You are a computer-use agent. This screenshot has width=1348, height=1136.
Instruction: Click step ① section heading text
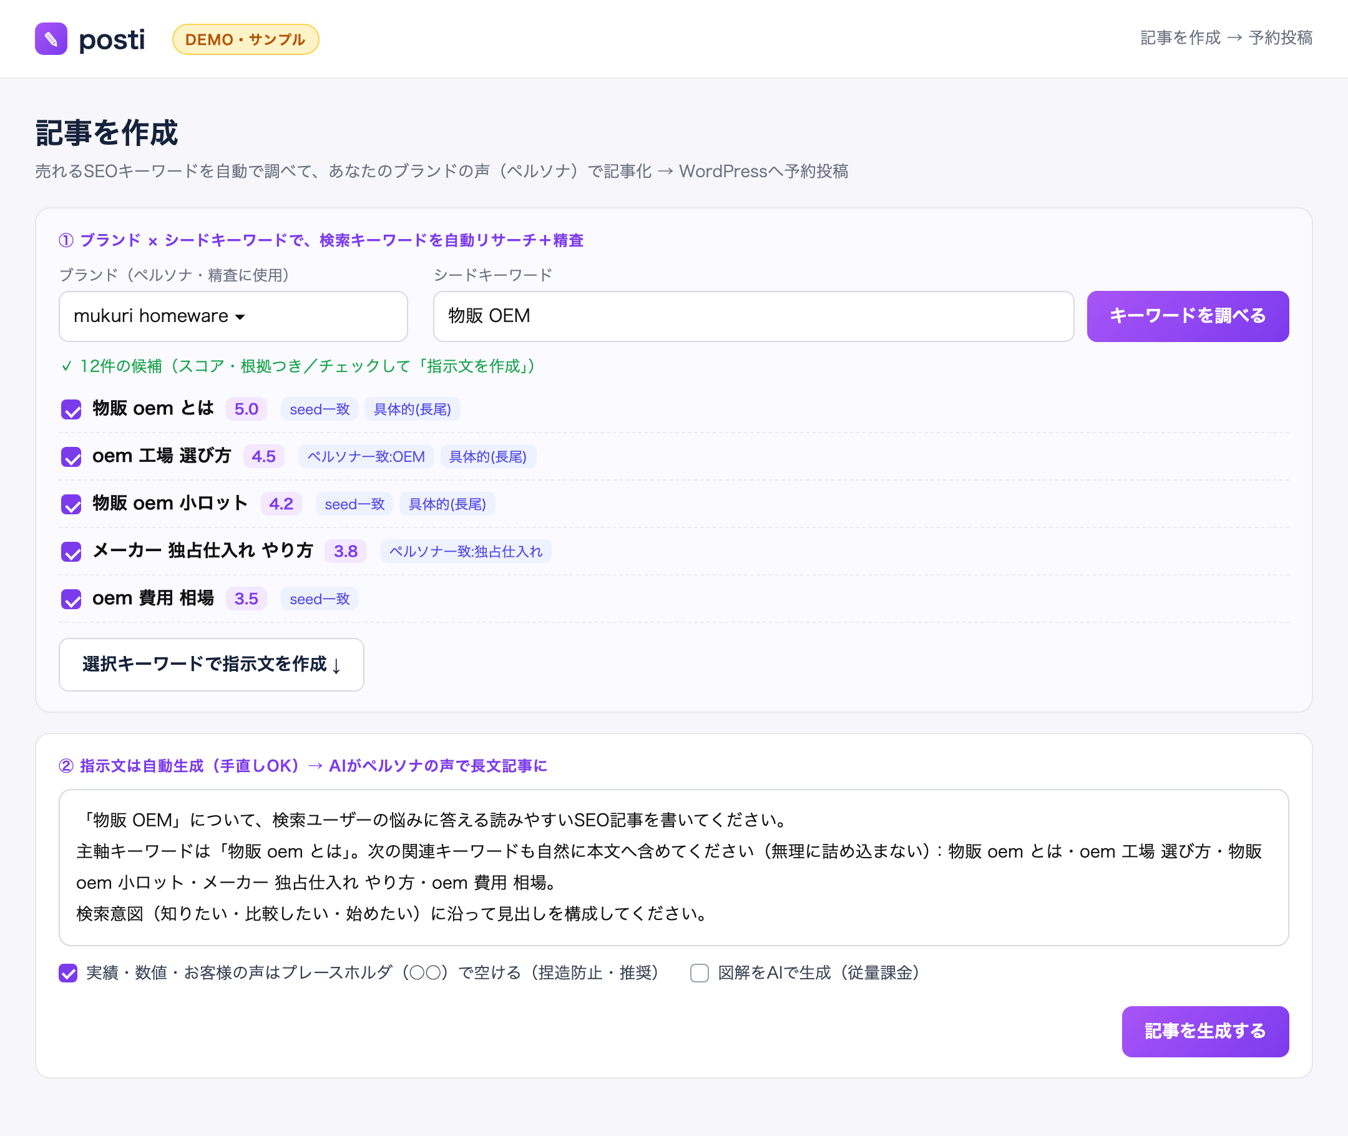tap(321, 240)
